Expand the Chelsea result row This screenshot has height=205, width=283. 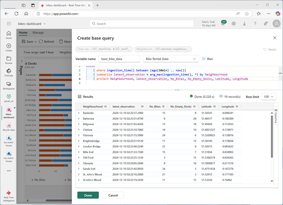79,130
